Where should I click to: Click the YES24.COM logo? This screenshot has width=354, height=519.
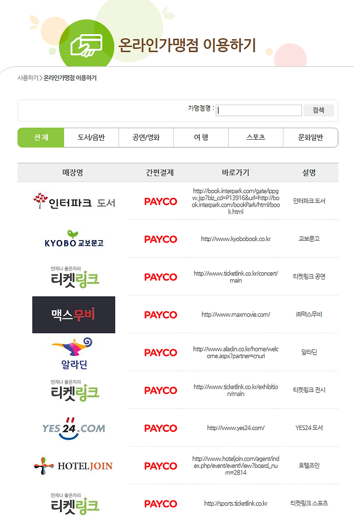tap(74, 428)
